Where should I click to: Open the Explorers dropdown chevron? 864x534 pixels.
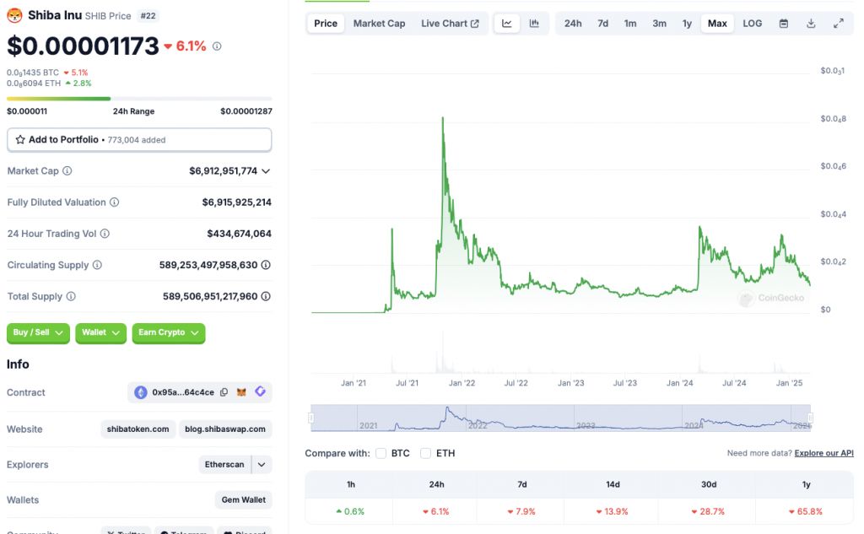262,464
